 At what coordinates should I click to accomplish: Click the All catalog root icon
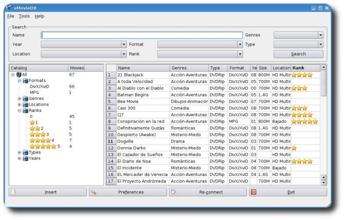[x=19, y=75]
